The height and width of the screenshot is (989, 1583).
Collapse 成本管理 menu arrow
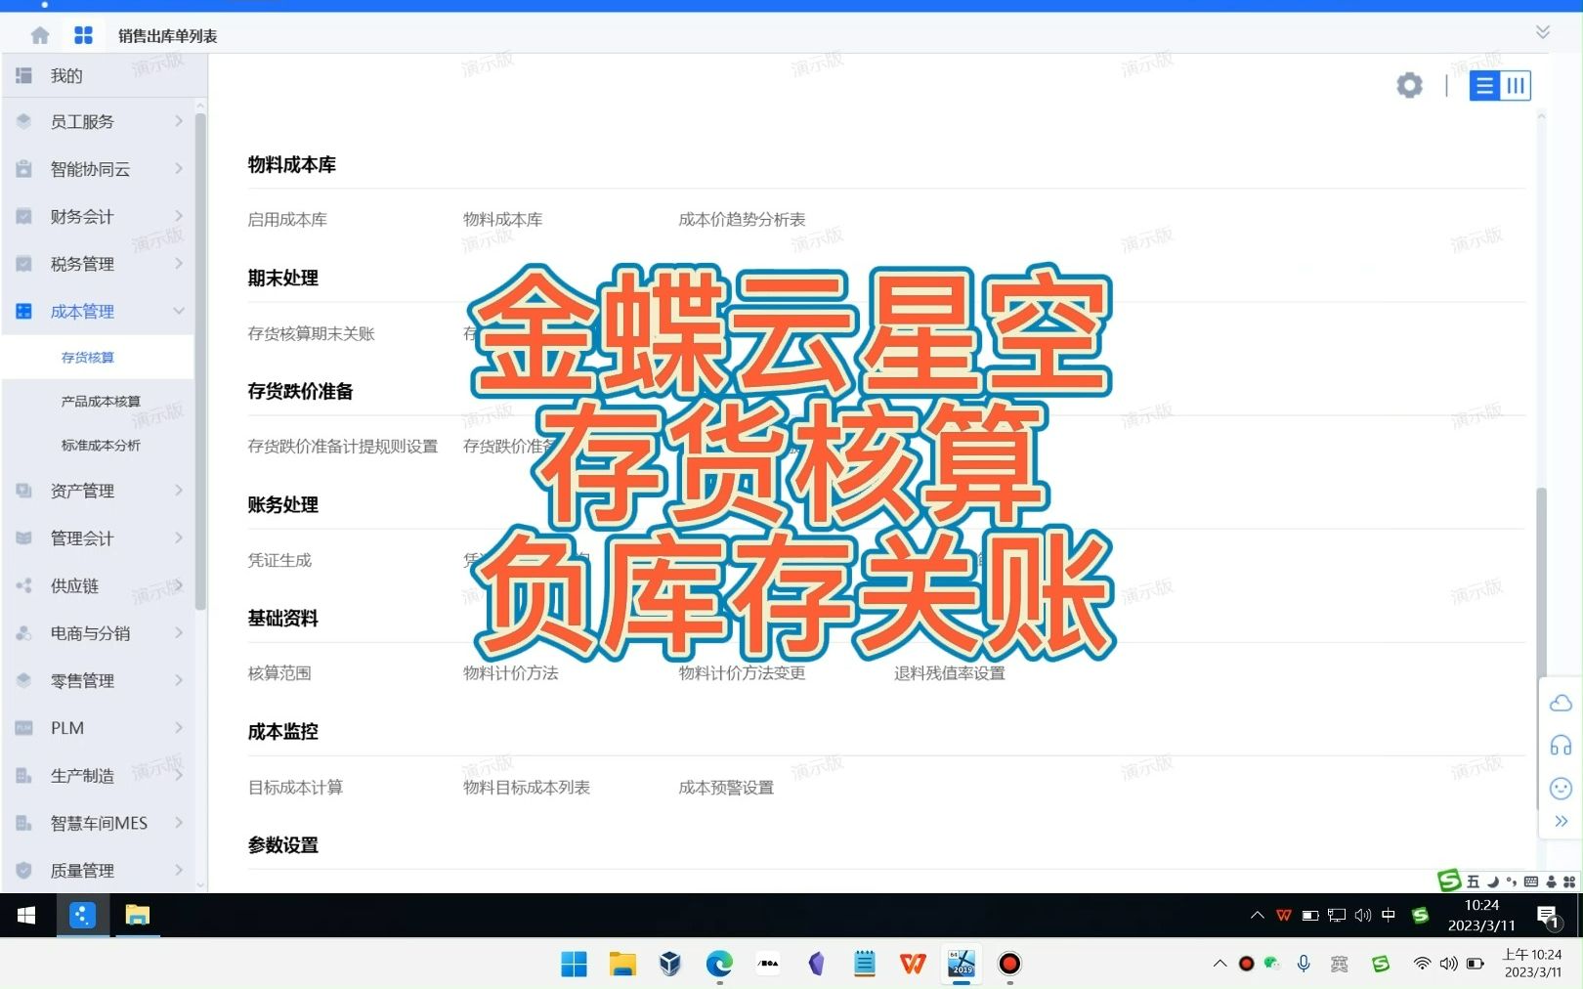pos(179,311)
